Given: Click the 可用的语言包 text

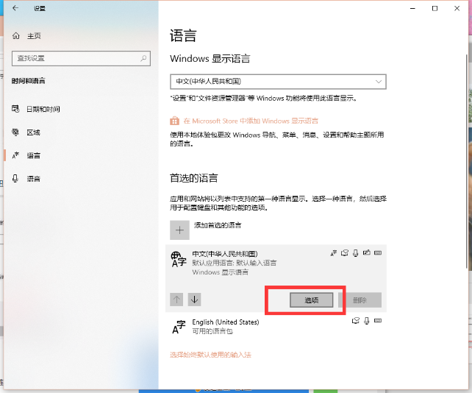Looking at the screenshot, I should [x=212, y=331].
